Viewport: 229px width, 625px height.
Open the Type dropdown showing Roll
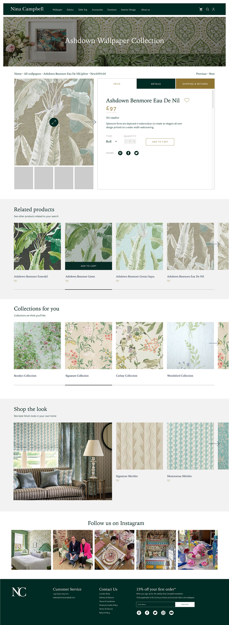pyautogui.click(x=111, y=142)
